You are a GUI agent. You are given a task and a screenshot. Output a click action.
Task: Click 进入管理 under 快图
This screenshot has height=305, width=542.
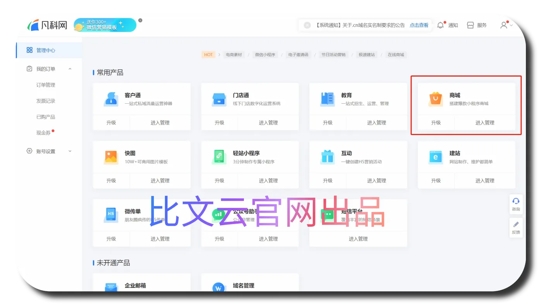tap(160, 181)
